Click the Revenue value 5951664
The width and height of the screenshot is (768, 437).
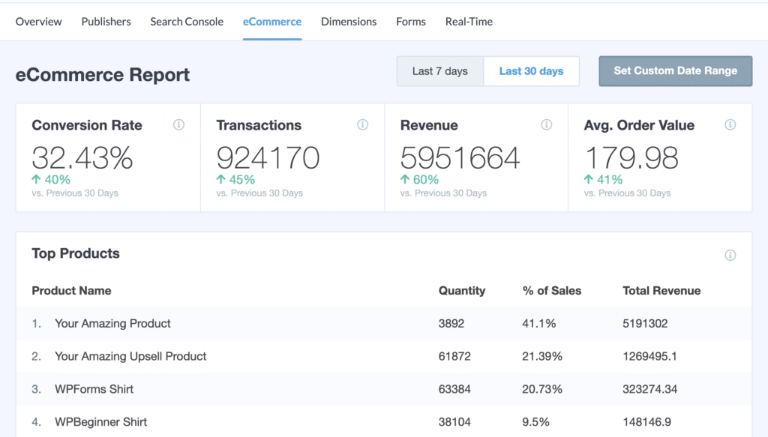460,157
